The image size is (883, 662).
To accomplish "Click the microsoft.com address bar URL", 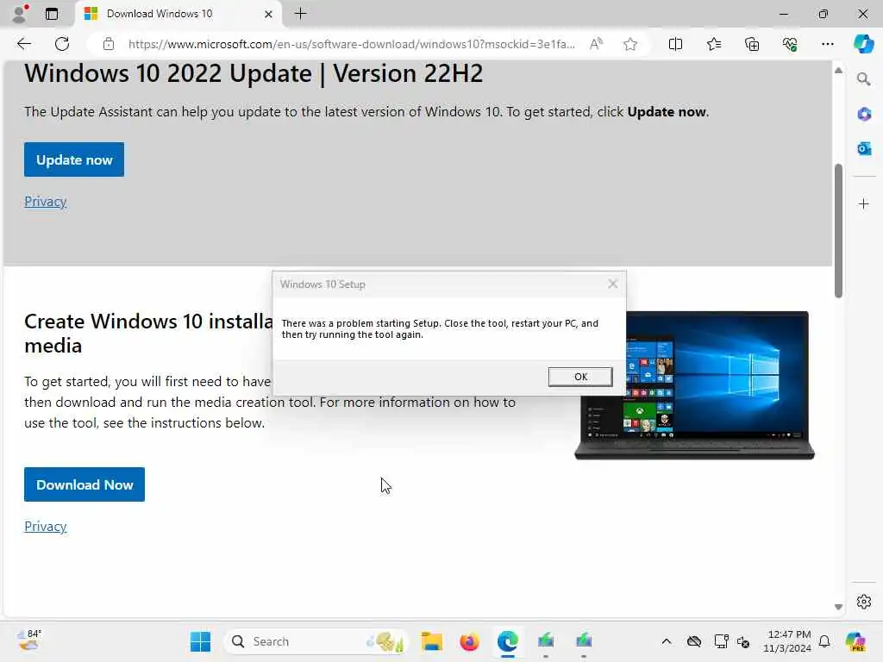I will tap(352, 44).
